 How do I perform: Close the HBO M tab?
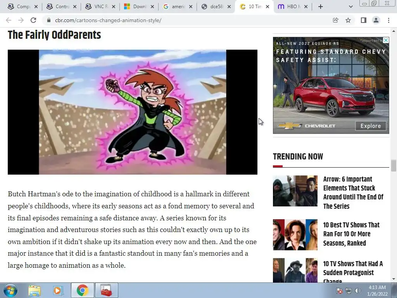(x=306, y=7)
